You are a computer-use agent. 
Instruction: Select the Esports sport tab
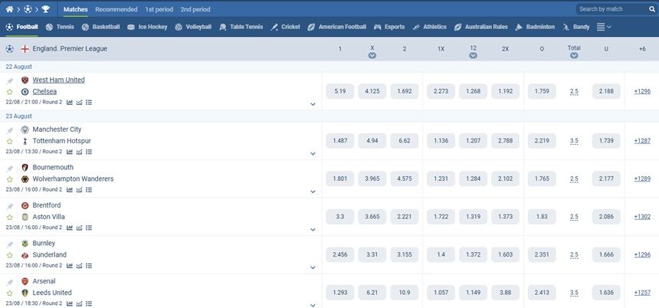389,27
